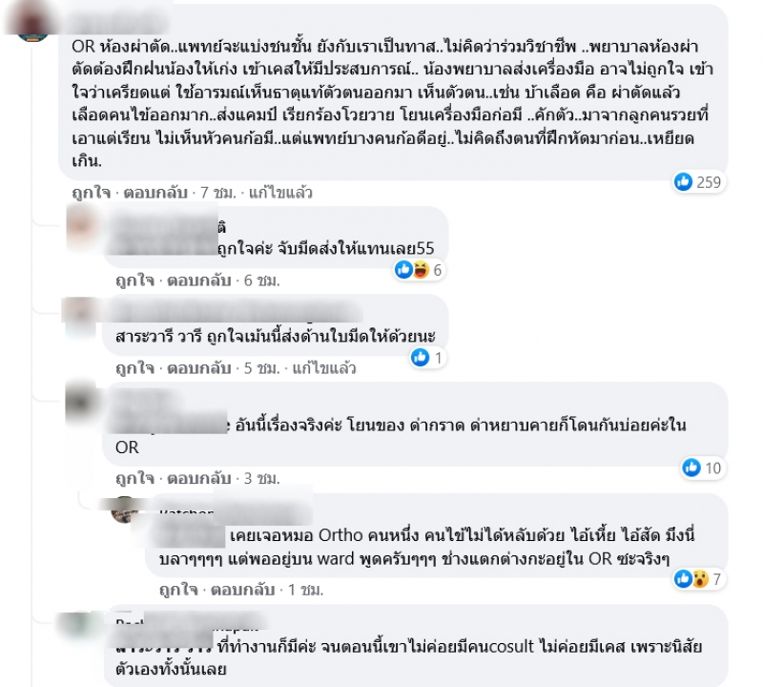Click the thumbs-up icon with 1 like
The image size is (763, 687).
click(420, 358)
